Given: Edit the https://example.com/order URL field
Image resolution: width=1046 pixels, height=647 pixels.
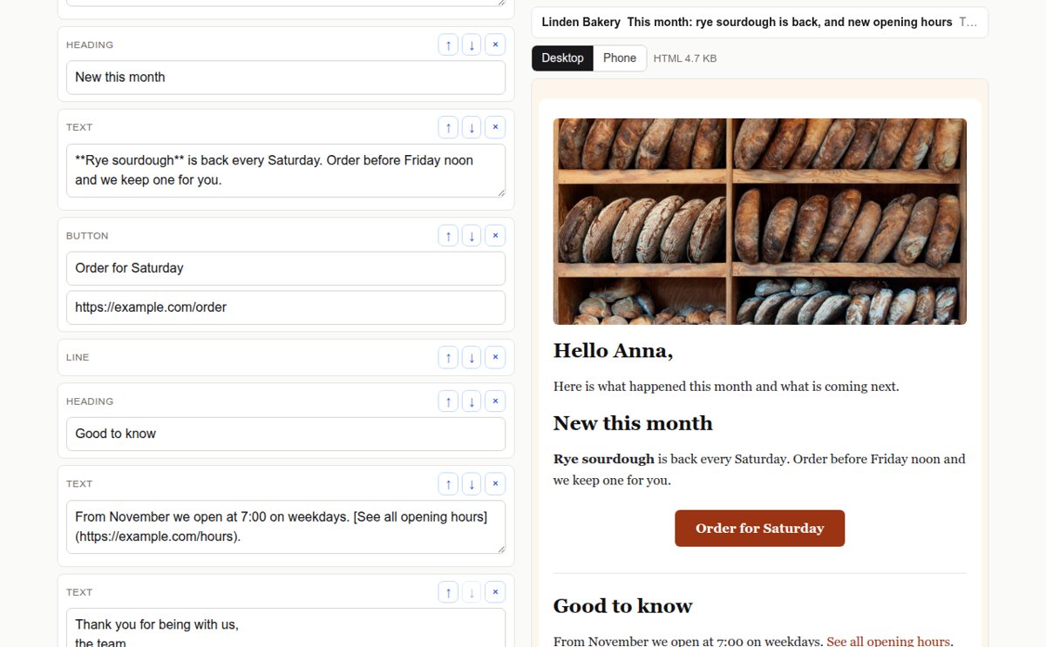Looking at the screenshot, I should 286,307.
